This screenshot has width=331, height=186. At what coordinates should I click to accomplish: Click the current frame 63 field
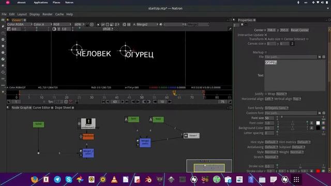[x=115, y=102]
